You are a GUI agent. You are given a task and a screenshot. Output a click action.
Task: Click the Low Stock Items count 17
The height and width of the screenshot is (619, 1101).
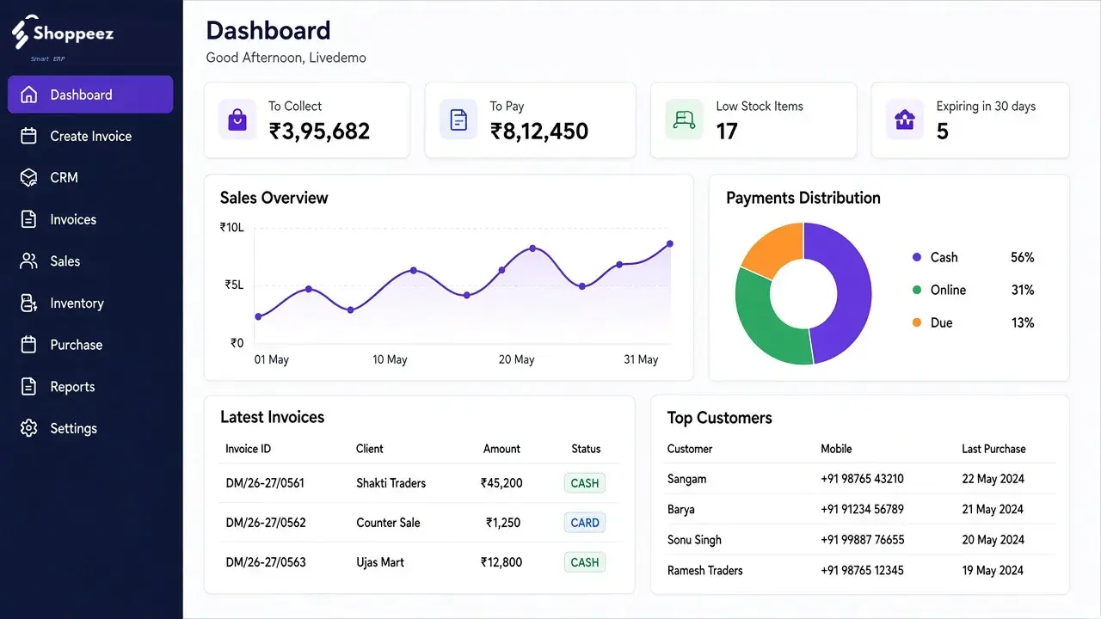[727, 132]
